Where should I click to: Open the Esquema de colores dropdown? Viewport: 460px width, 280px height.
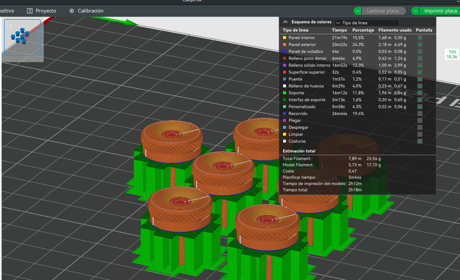click(367, 23)
